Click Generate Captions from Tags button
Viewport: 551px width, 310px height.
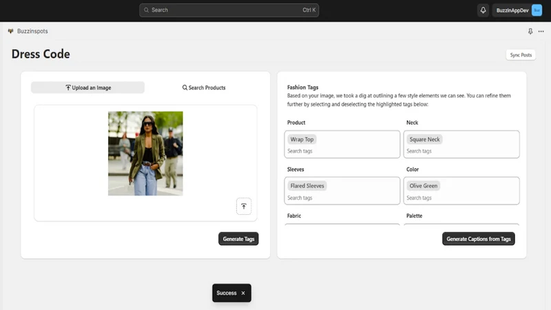(x=479, y=238)
